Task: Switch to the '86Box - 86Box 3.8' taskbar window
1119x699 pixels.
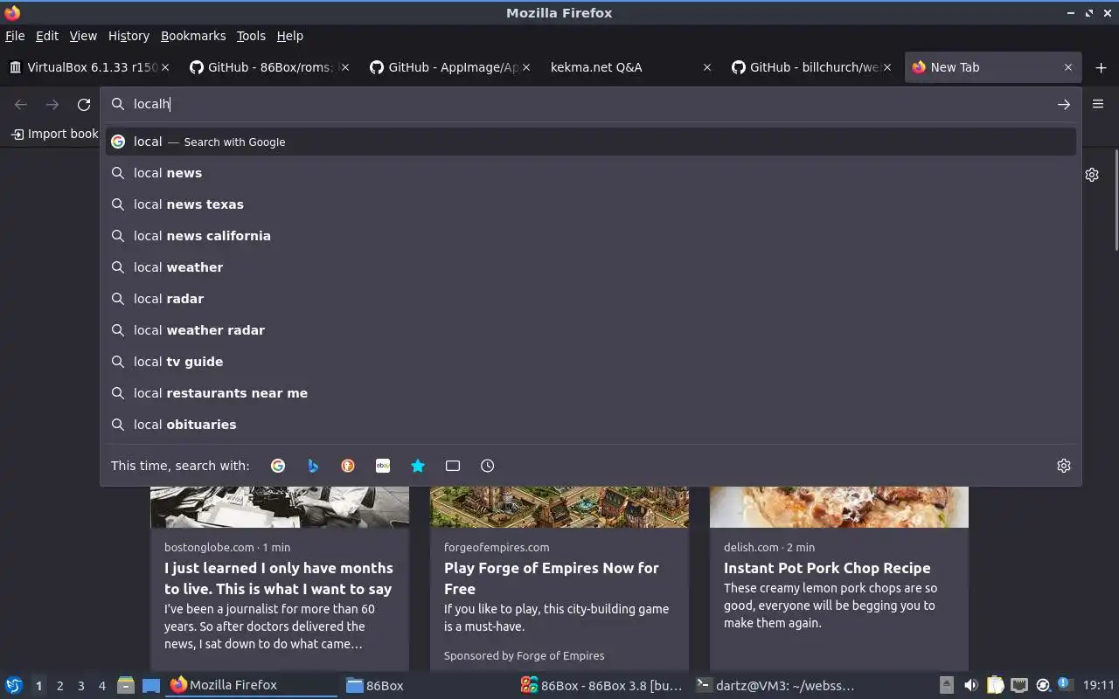Action: [x=601, y=685]
